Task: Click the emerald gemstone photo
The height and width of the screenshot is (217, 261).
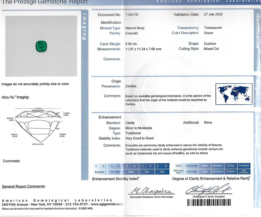Action: 41,46
